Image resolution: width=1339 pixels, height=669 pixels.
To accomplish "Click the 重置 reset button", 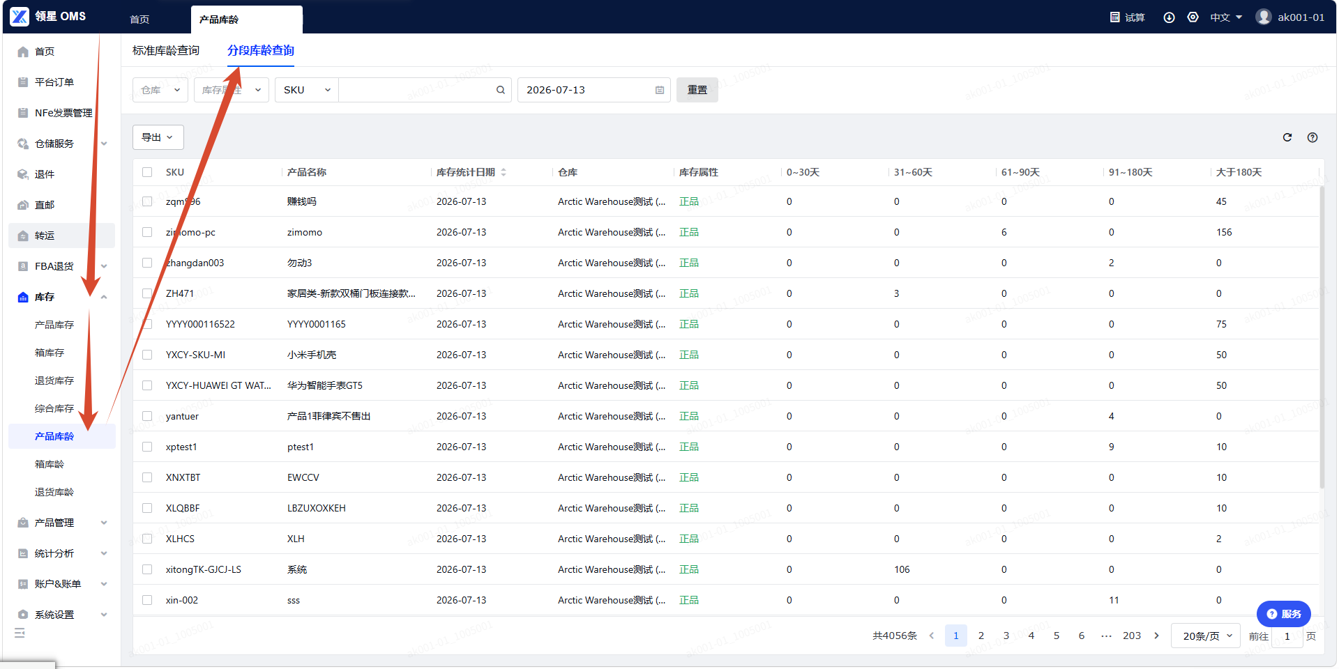I will (x=697, y=90).
